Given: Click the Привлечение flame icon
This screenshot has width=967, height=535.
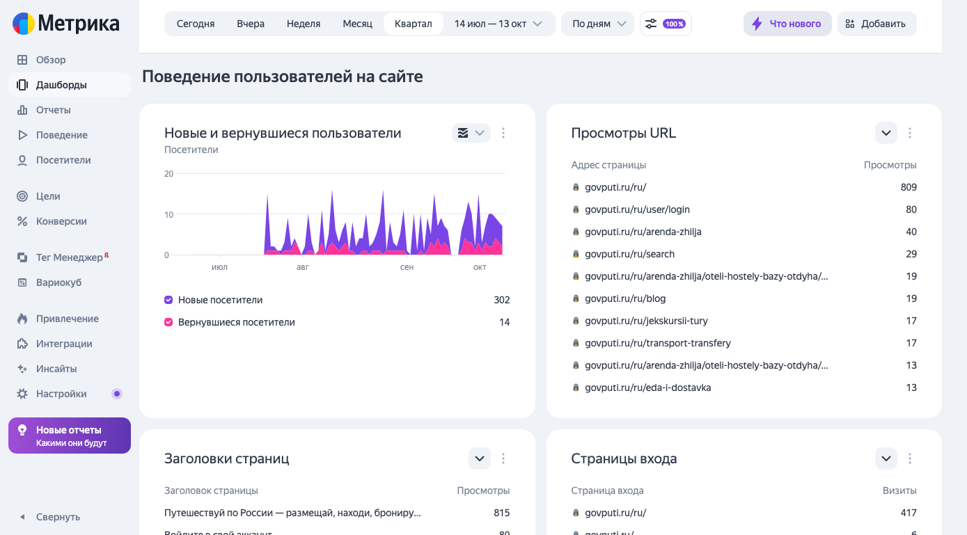Looking at the screenshot, I should point(22,319).
